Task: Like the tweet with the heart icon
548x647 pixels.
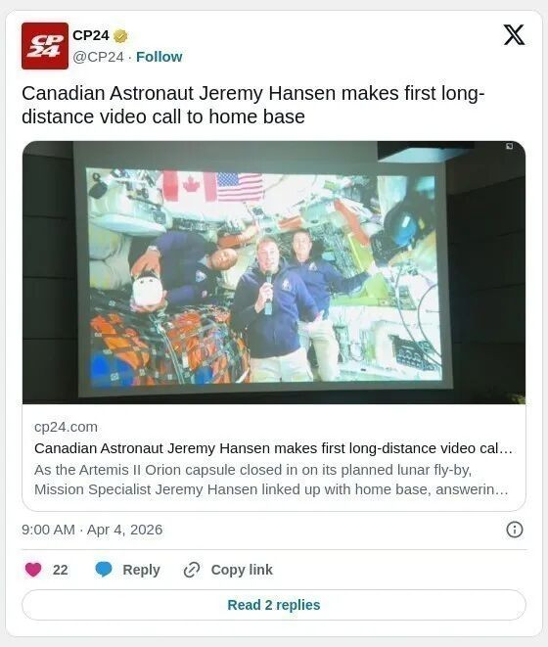Action: (33, 570)
